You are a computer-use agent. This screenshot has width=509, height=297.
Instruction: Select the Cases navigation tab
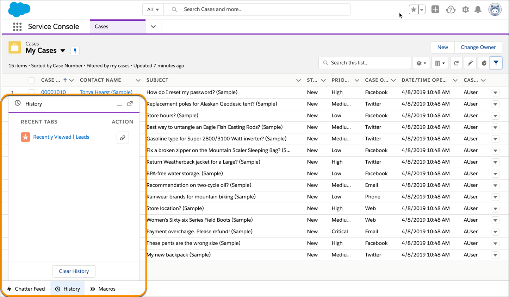click(118, 27)
